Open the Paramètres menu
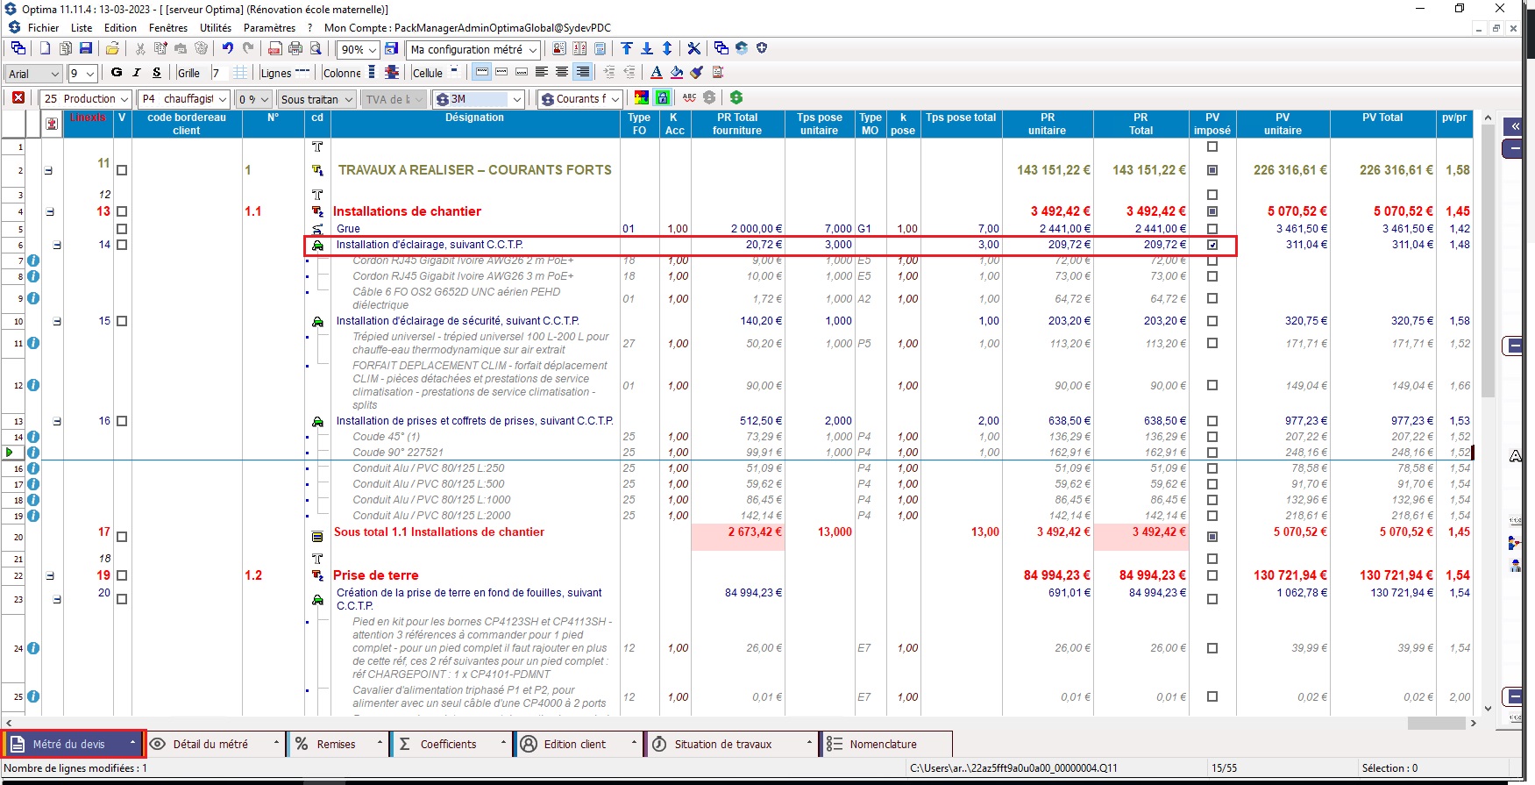The width and height of the screenshot is (1535, 785). coord(269,28)
